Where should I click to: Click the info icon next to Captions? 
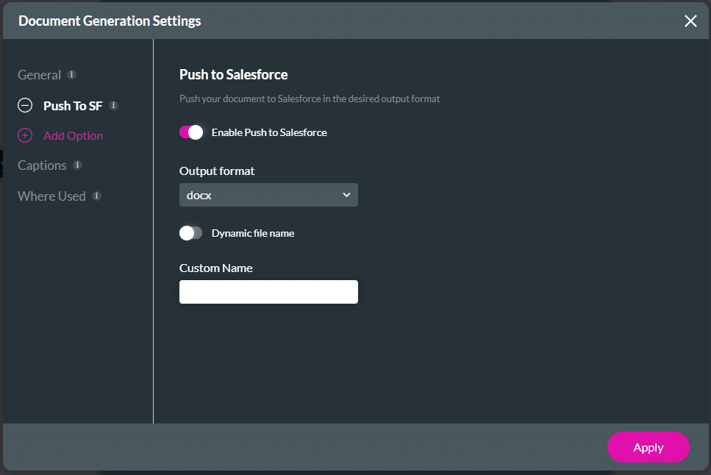pos(78,165)
